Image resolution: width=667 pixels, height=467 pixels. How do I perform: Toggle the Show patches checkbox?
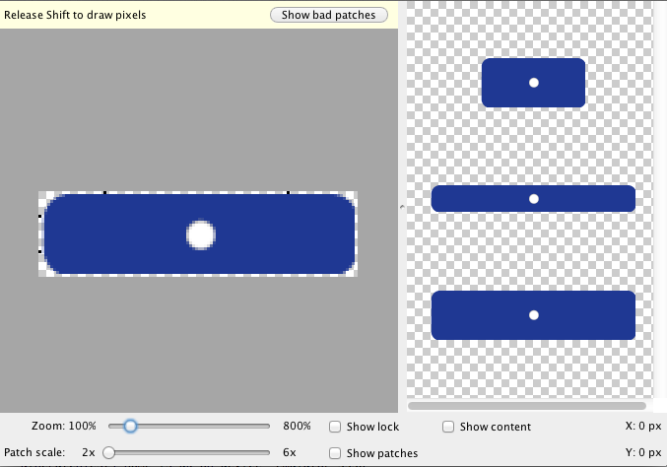pyautogui.click(x=335, y=453)
